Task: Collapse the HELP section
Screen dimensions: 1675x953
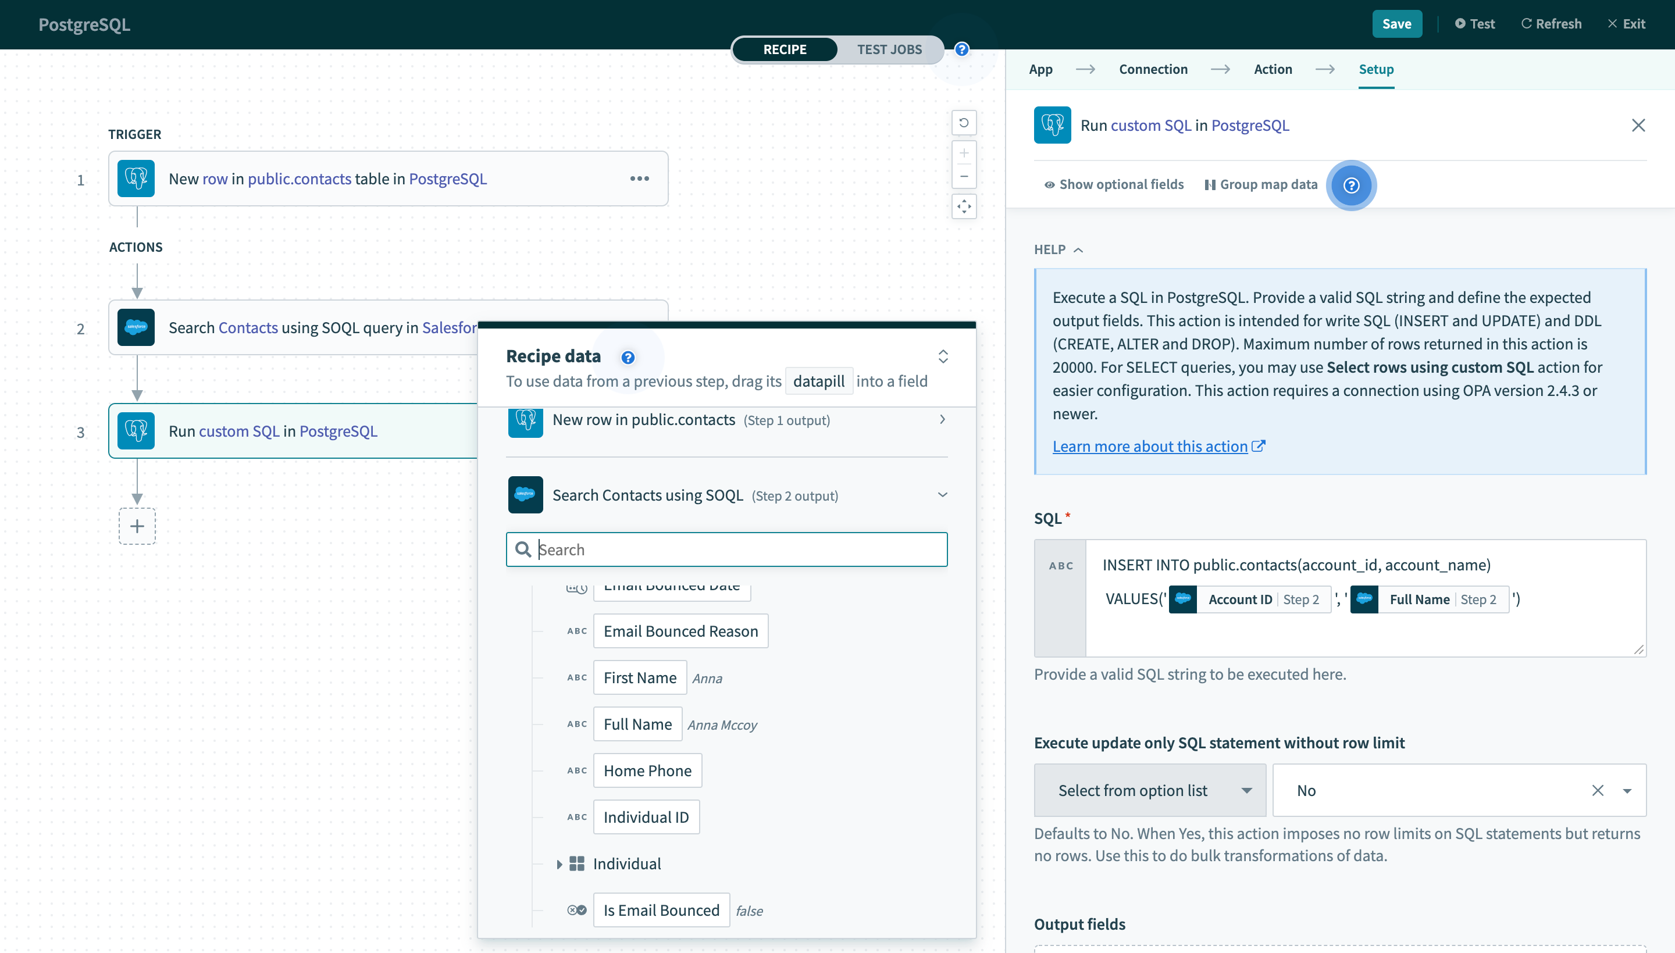Action: (1079, 249)
